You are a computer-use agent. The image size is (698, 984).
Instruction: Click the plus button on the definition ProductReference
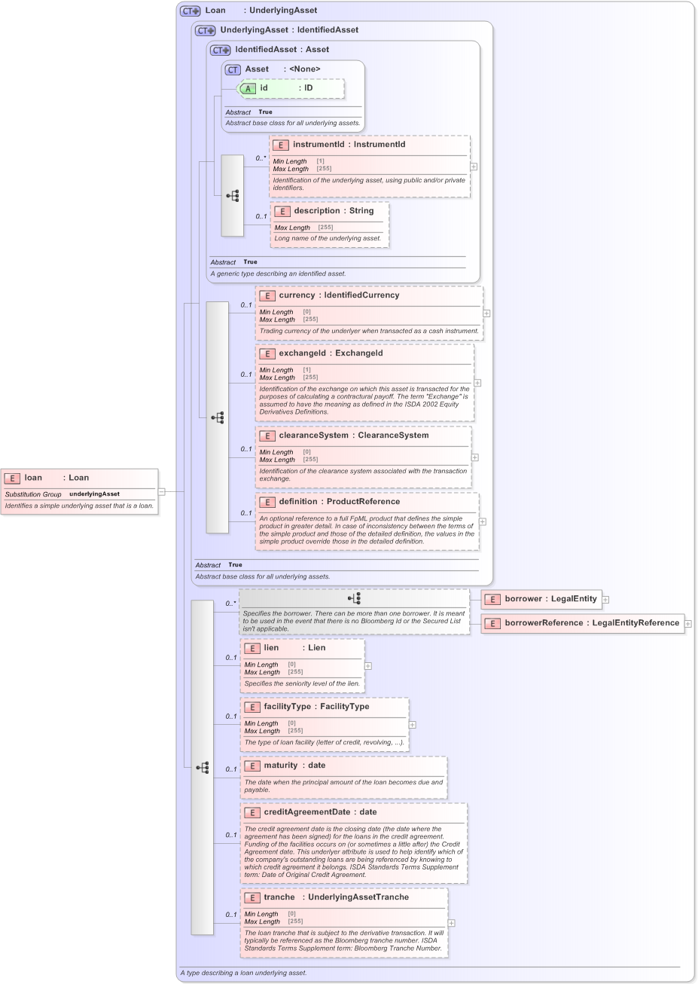pyautogui.click(x=483, y=521)
